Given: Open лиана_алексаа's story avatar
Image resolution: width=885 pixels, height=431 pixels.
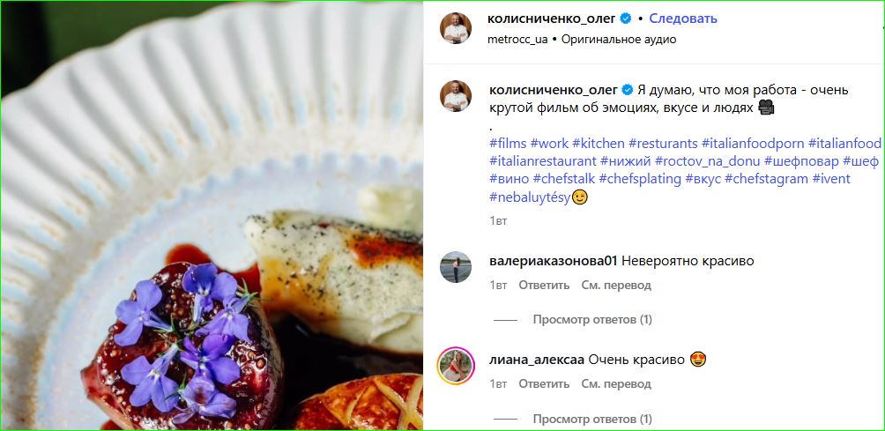Looking at the screenshot, I should [456, 366].
